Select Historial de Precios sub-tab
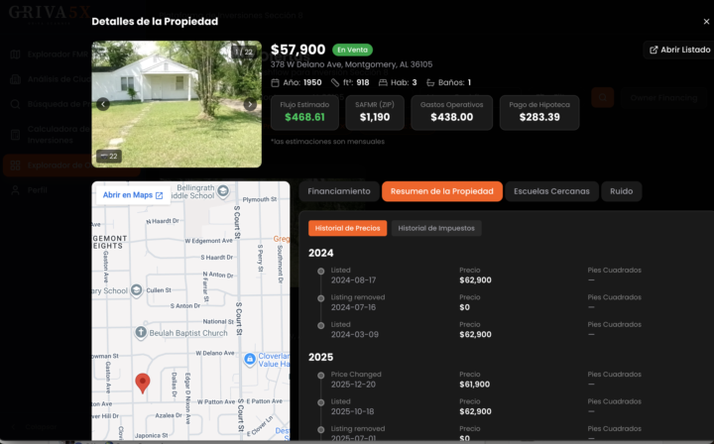This screenshot has height=444, width=714. click(347, 228)
